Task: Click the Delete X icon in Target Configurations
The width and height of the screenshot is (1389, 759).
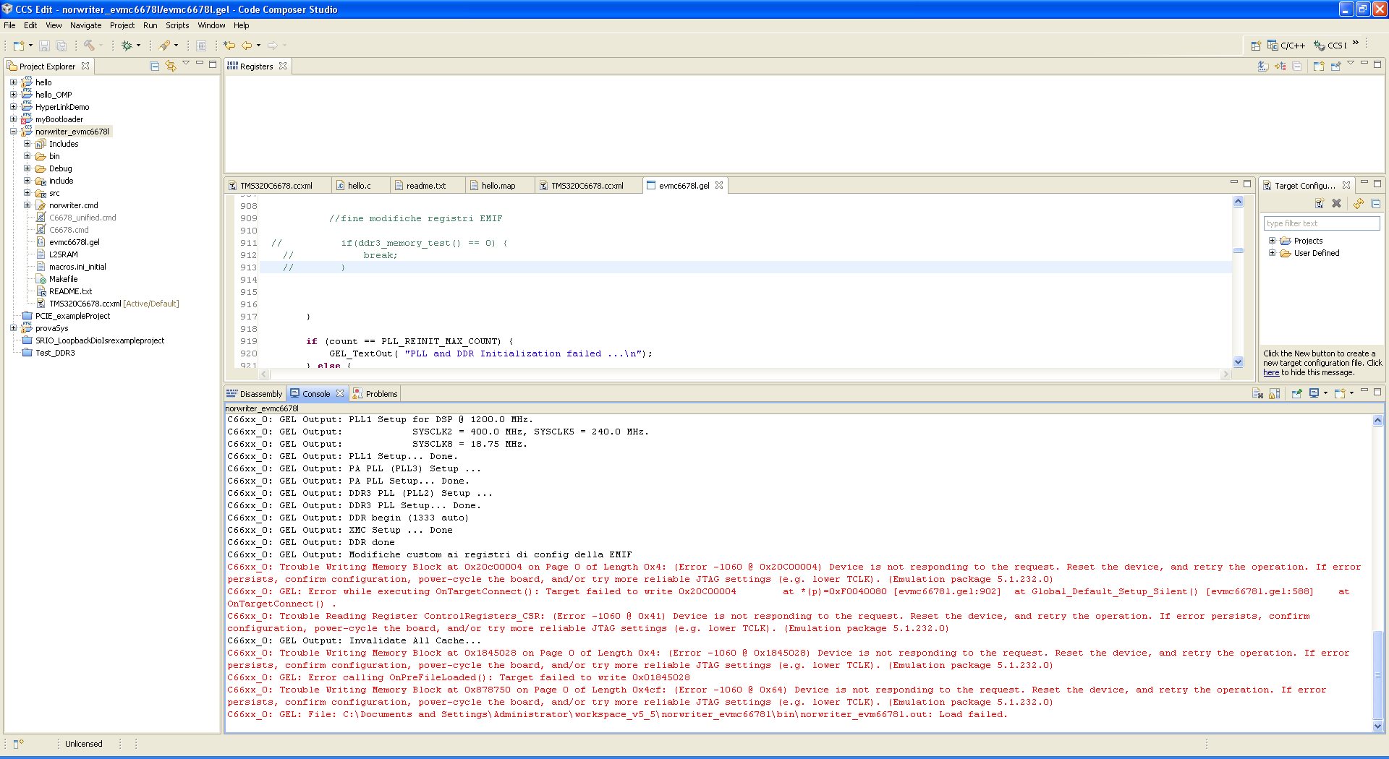Action: (1337, 204)
